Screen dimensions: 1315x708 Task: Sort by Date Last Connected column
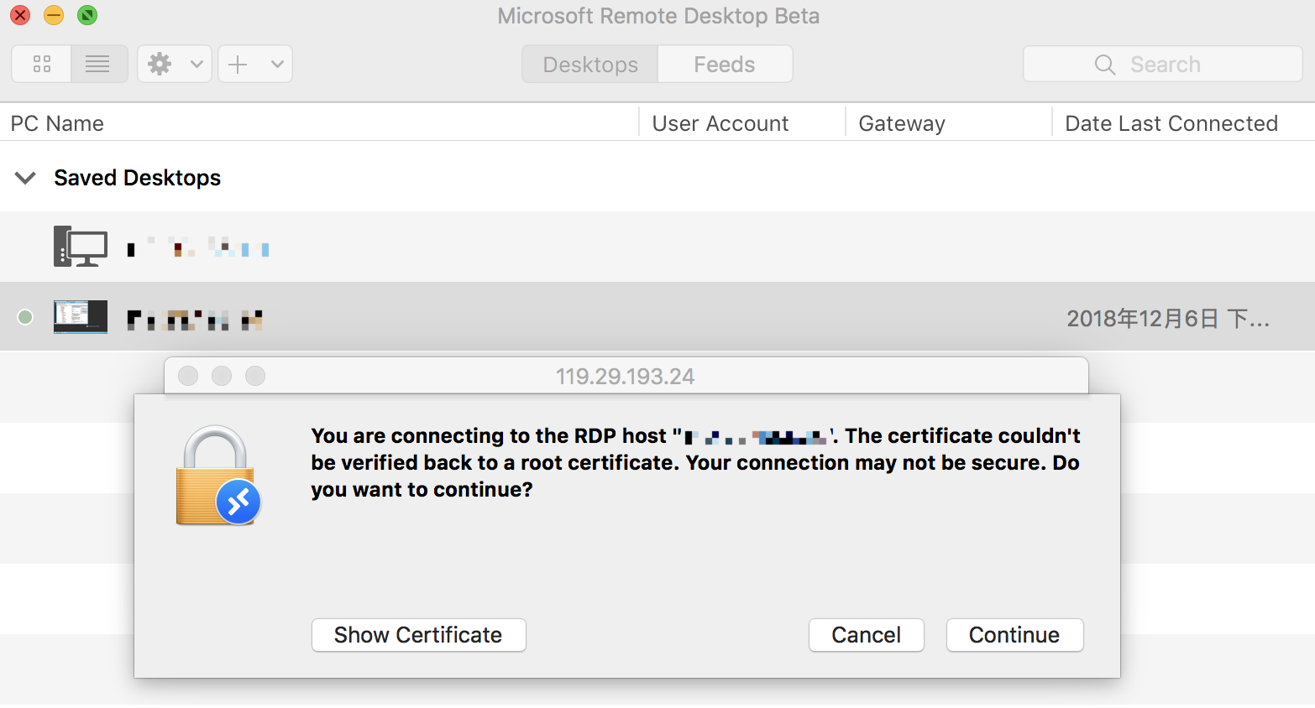coord(1171,123)
